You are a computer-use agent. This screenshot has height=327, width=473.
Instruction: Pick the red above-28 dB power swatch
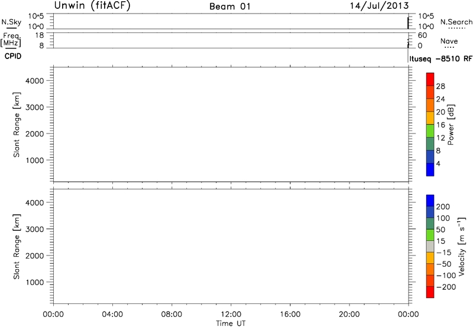[430, 80]
